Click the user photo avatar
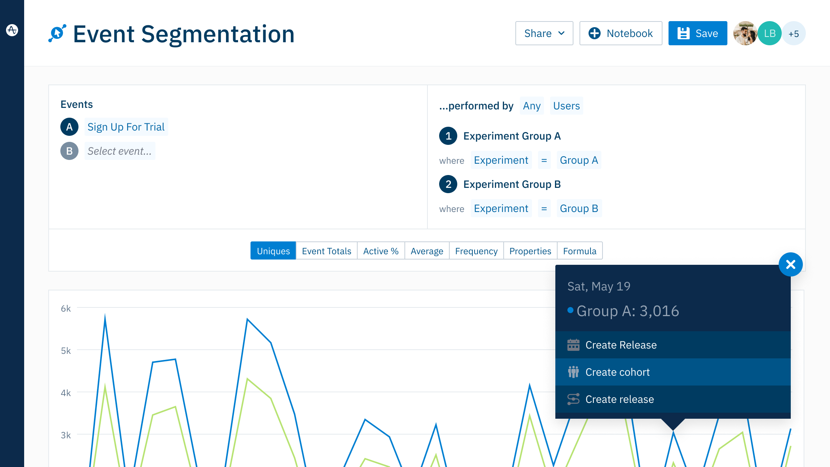Screen dimensions: 830x467 pos(744,33)
